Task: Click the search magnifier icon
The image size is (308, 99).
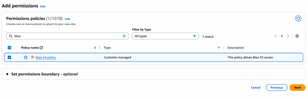Action: click(11, 36)
